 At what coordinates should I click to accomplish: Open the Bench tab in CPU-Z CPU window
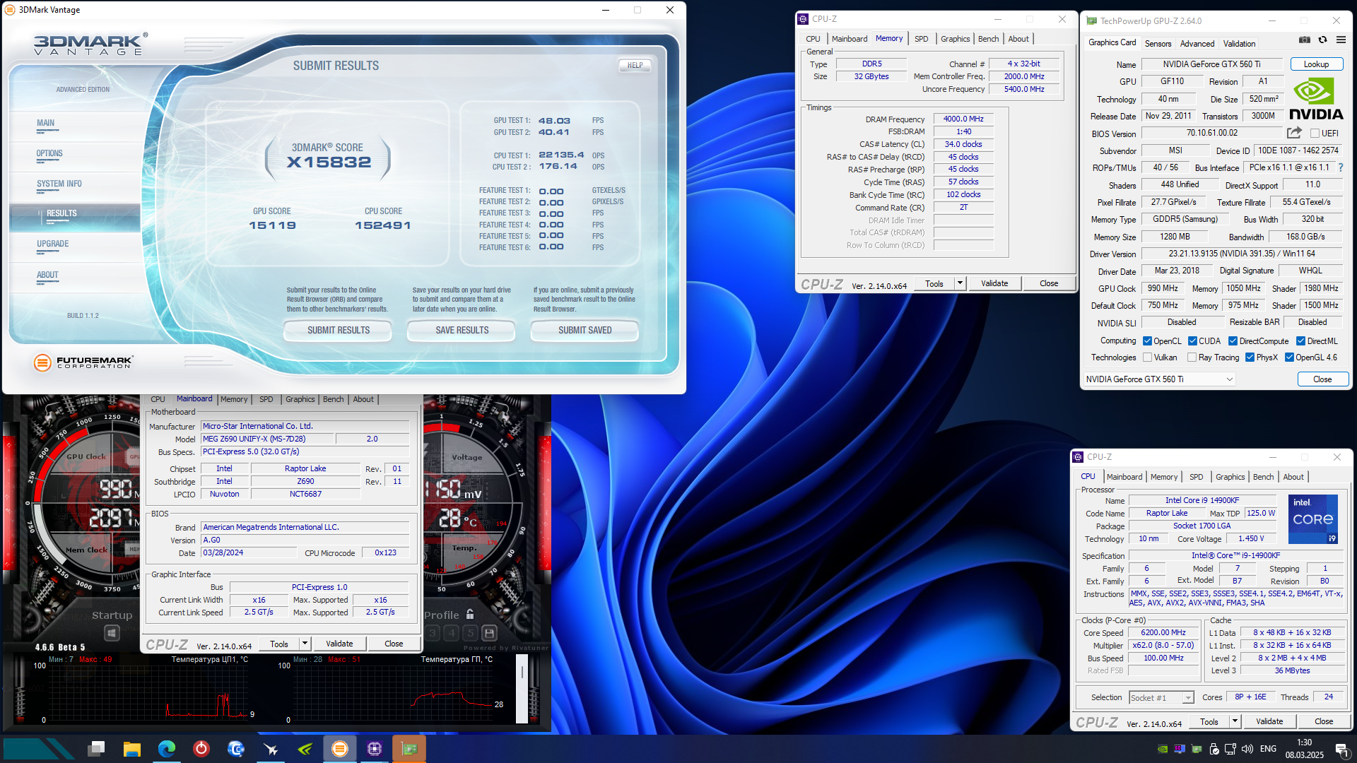tap(1263, 477)
